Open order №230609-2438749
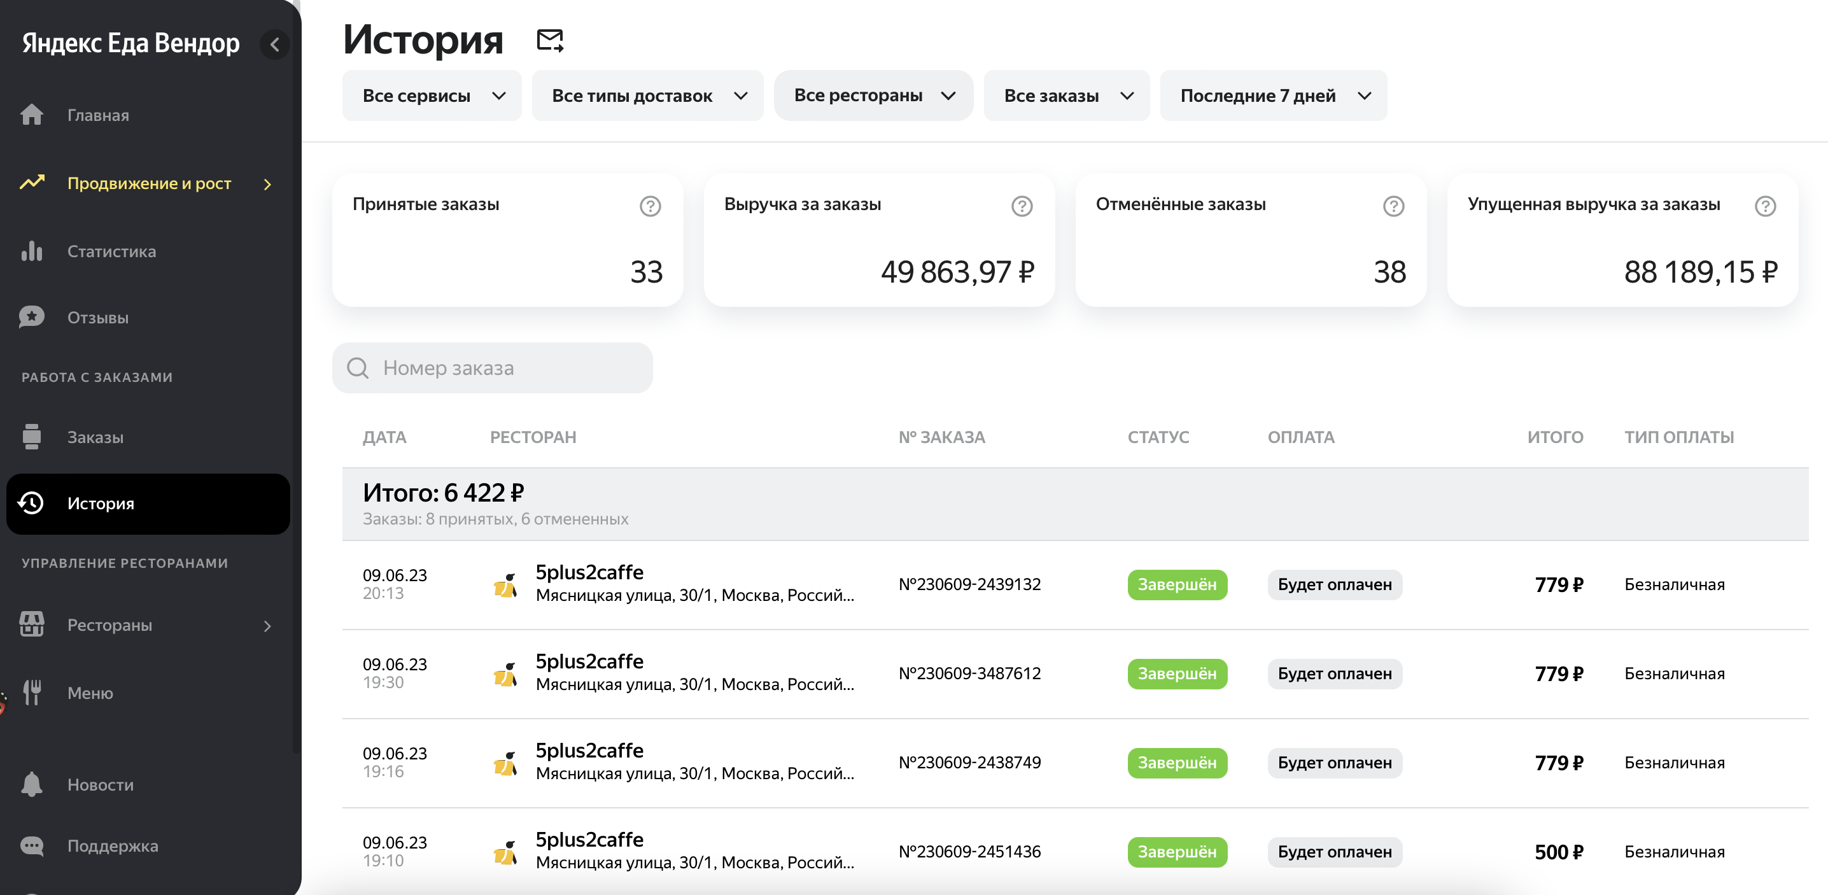 tap(969, 762)
